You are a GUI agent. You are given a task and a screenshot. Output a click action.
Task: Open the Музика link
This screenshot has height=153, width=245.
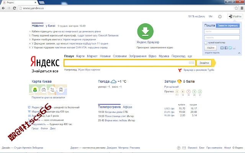(164, 56)
